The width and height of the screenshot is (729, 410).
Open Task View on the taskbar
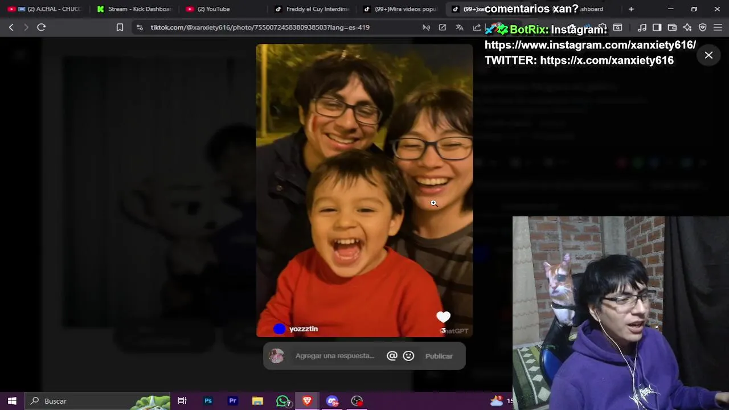click(182, 401)
